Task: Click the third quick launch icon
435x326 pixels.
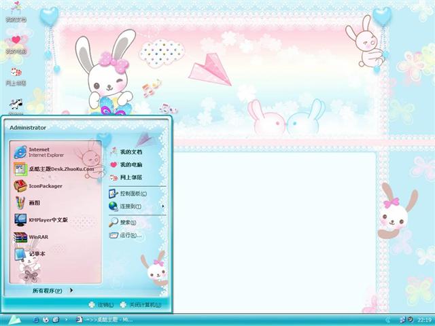Action: [56, 320]
